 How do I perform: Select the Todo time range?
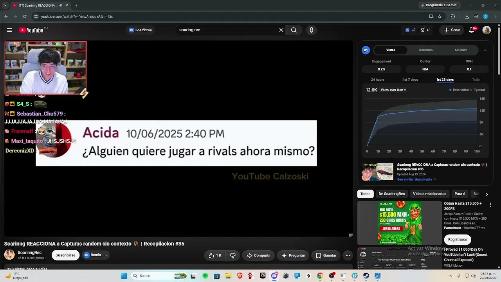tap(476, 80)
